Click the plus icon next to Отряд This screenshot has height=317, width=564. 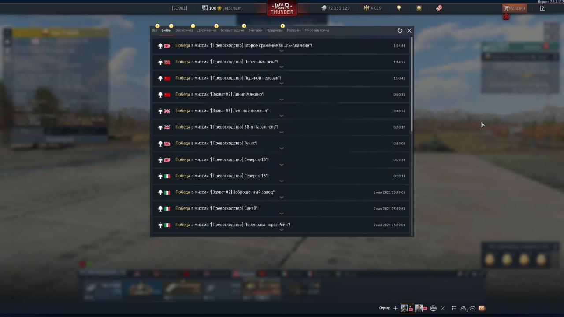pyautogui.click(x=395, y=308)
